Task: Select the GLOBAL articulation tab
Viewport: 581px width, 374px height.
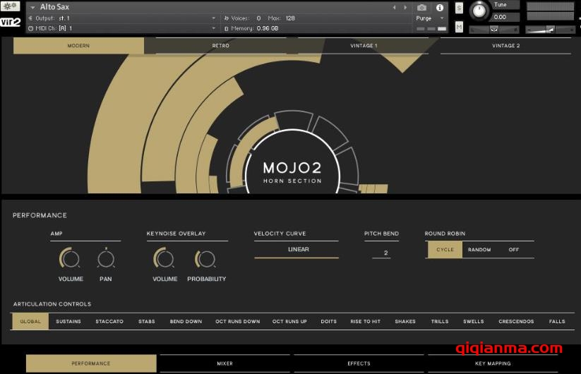Action: coord(30,321)
